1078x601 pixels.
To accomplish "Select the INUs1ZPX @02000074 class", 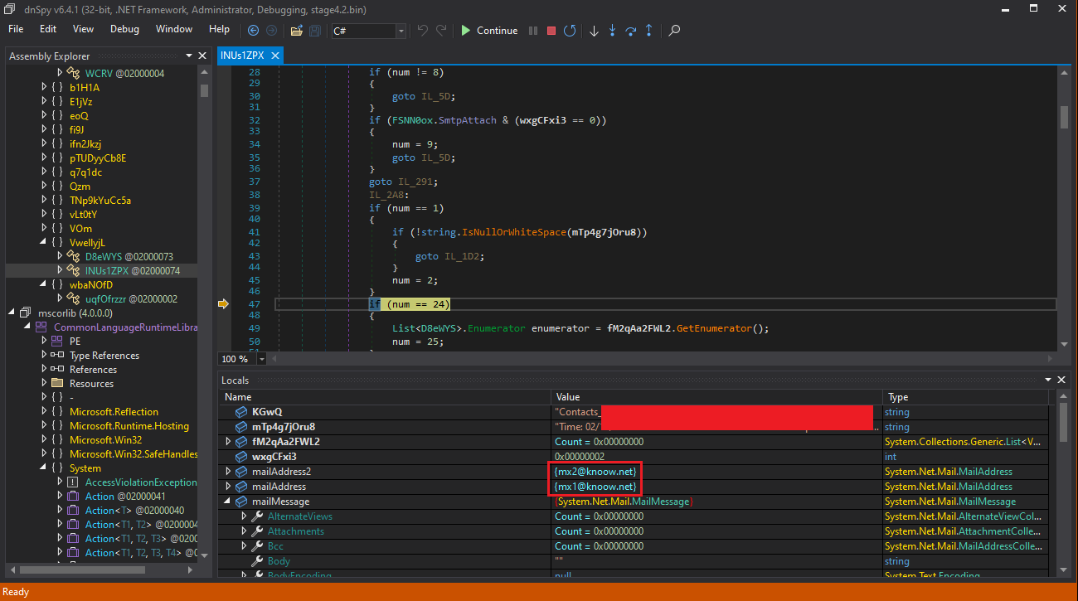I will point(133,270).
